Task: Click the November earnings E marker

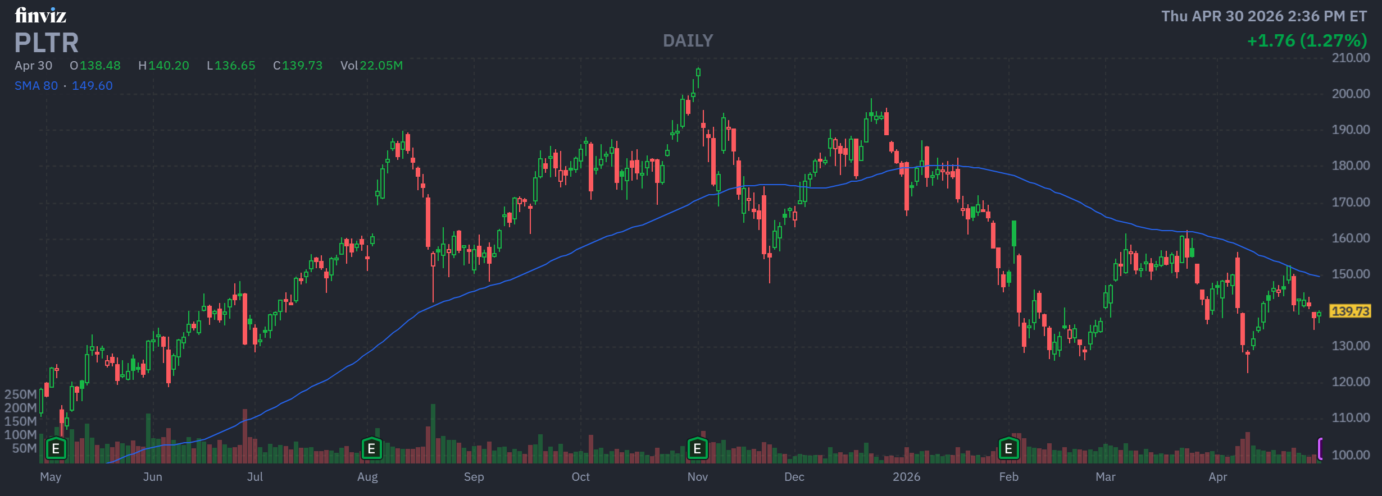Action: [697, 449]
